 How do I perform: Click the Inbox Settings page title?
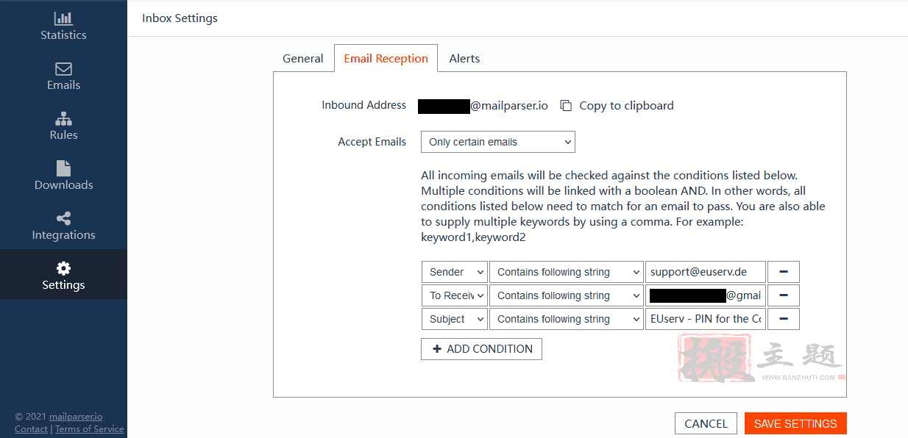180,18
